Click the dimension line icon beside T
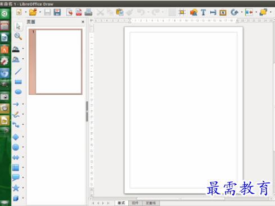Screen dimensions: 275x206 [x=213, y=12]
